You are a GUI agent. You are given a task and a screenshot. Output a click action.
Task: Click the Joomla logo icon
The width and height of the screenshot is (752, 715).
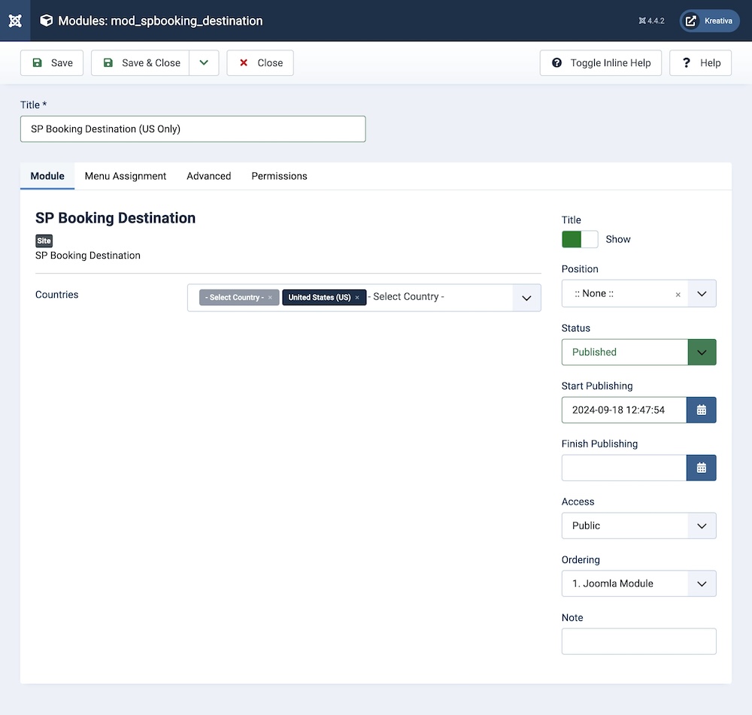point(15,20)
